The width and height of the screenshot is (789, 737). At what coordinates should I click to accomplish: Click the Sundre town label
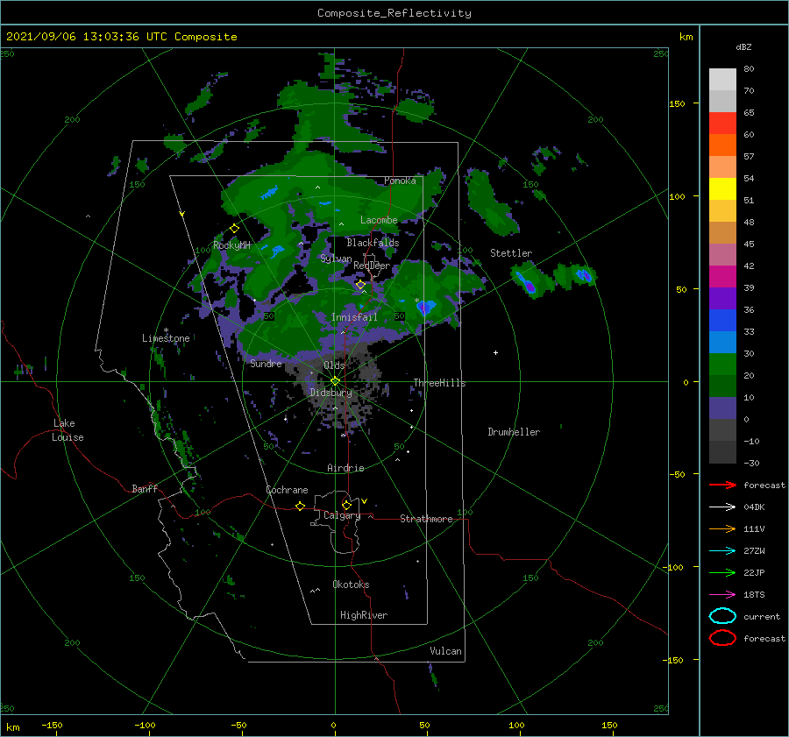(x=266, y=363)
